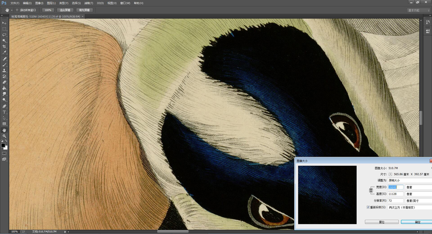The height and width of the screenshot is (234, 432).
Task: Select the Type tool
Action: point(4,112)
